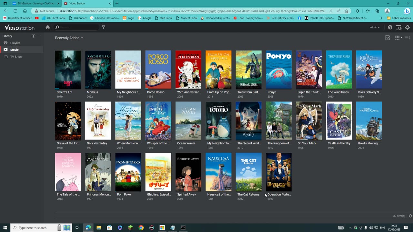This screenshot has height=232, width=413.
Task: Add a new library with plus icon
Action: click(x=33, y=36)
